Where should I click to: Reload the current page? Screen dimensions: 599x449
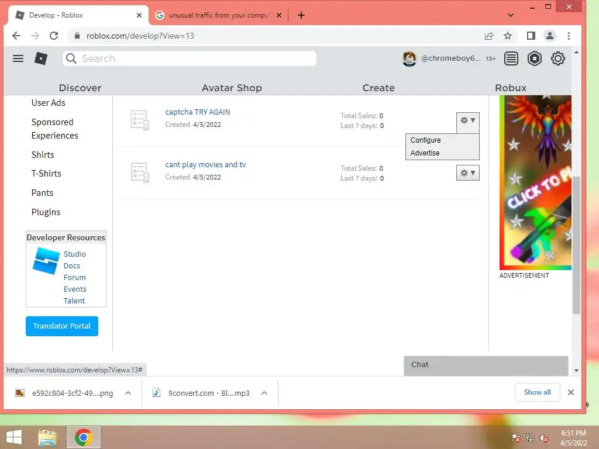point(54,36)
